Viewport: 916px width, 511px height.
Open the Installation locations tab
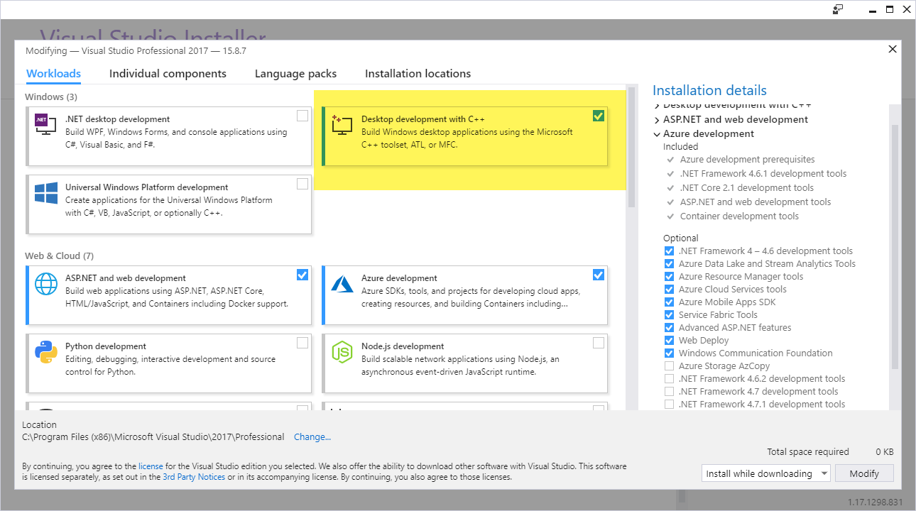coord(418,74)
